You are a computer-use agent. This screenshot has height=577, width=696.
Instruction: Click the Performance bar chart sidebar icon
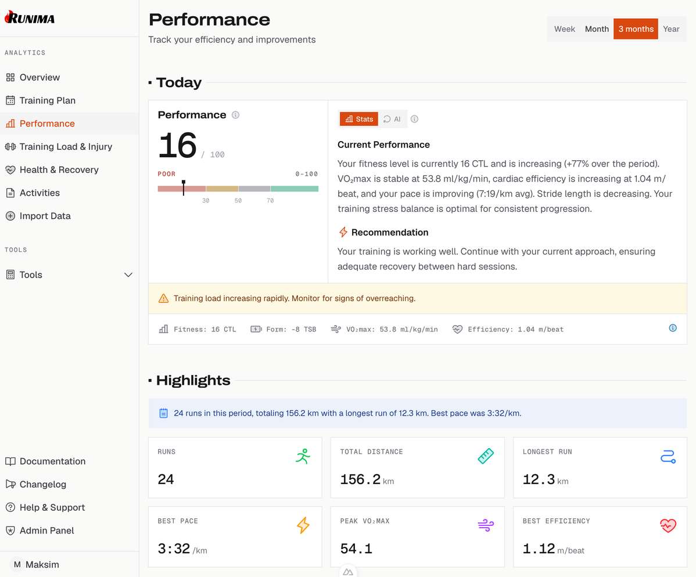pyautogui.click(x=10, y=124)
